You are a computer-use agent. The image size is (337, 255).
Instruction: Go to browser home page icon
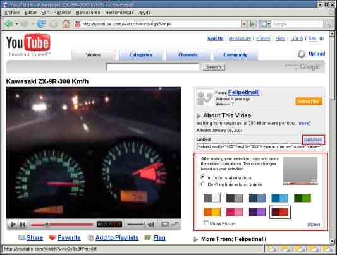66,24
